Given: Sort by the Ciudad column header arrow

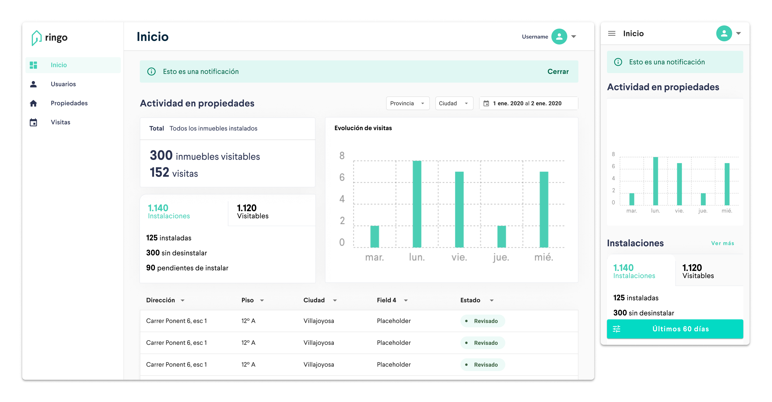Looking at the screenshot, I should click(x=335, y=300).
